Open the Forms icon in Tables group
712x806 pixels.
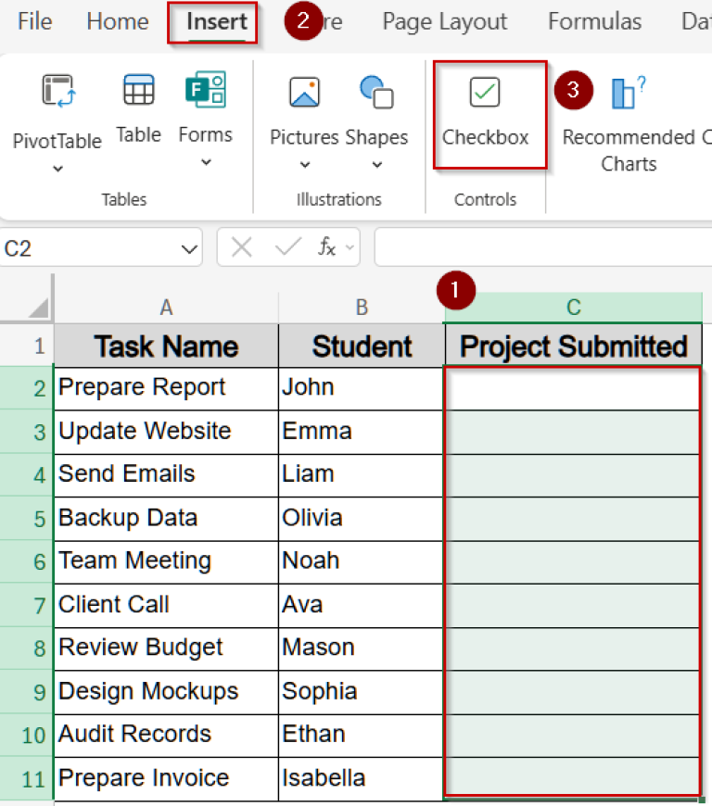[206, 91]
